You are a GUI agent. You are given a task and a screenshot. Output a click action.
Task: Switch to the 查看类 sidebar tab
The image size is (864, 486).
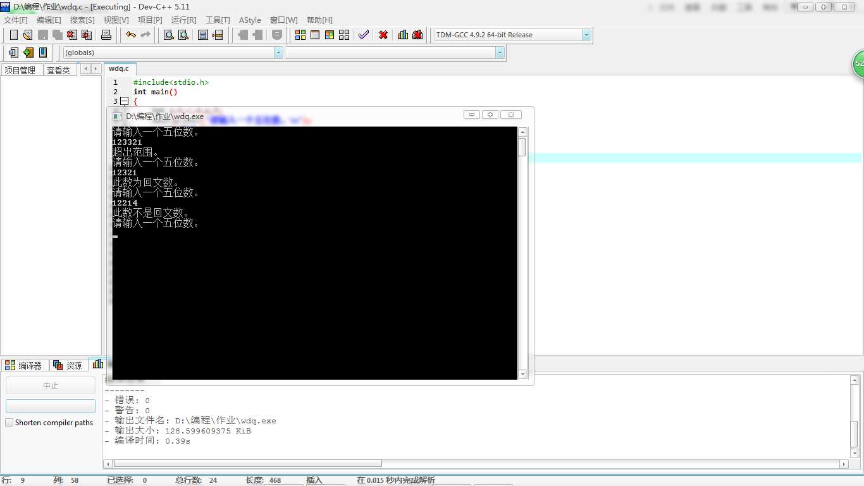[x=59, y=70]
